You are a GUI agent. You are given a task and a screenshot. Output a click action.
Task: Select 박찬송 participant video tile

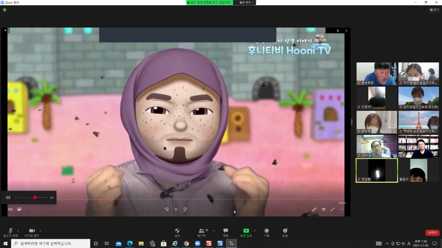pos(419,74)
